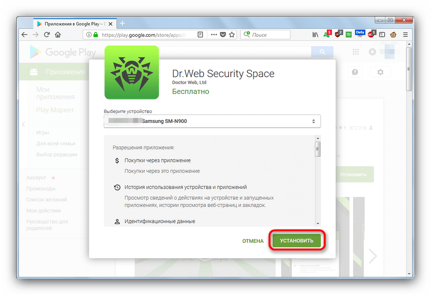Open Для всей семьи in the sidebar
Image resolution: width=431 pixels, height=295 pixels.
pos(56,144)
